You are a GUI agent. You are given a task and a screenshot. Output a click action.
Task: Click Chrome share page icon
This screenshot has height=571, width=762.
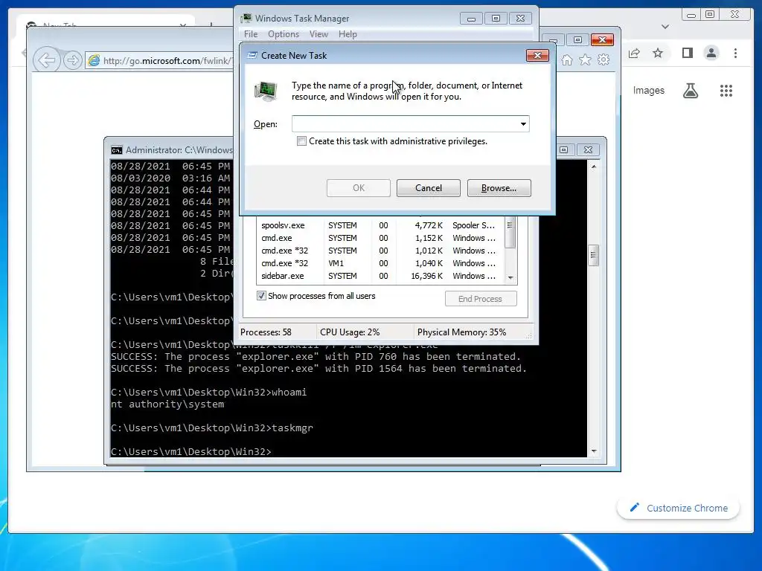coord(634,54)
